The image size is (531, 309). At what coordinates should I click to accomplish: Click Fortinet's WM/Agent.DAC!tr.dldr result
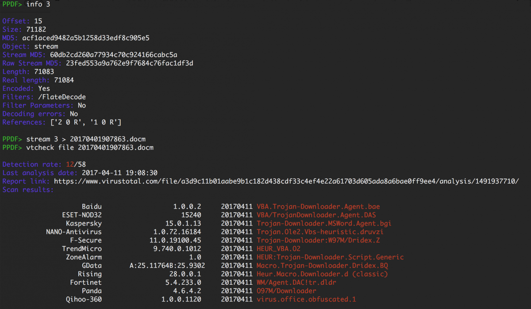[300, 282]
